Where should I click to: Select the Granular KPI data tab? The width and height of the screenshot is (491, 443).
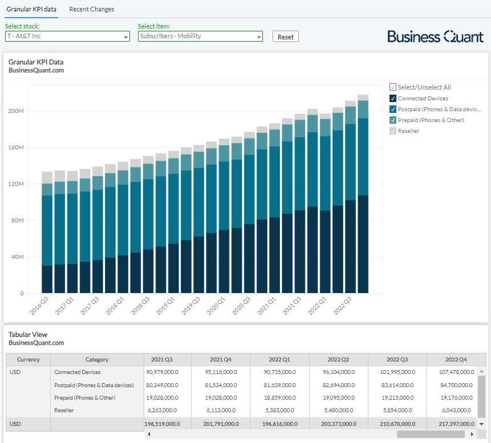point(31,9)
